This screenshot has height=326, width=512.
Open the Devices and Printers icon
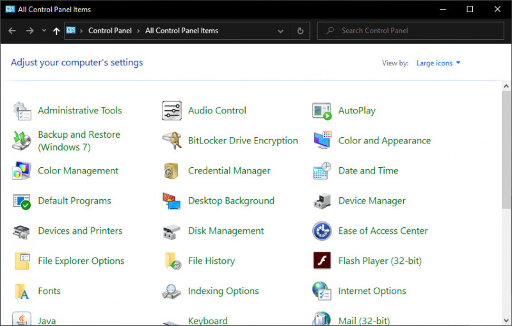point(21,232)
